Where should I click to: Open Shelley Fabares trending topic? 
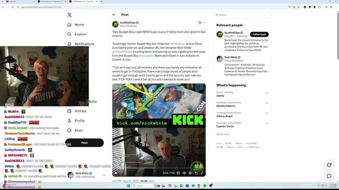point(226,106)
